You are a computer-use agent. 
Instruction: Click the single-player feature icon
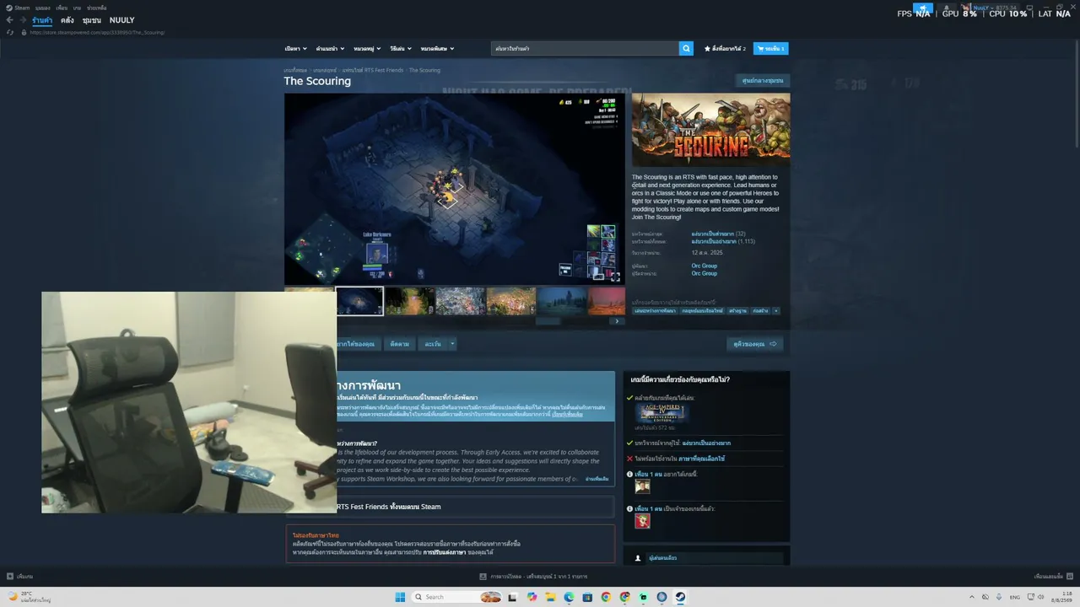(x=638, y=558)
